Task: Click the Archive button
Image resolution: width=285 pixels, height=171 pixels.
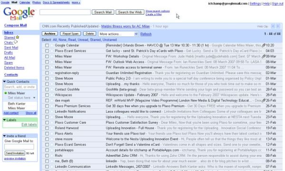Action: click(x=50, y=34)
